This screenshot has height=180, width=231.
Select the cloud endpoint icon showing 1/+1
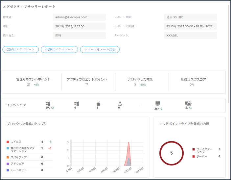(188, 104)
